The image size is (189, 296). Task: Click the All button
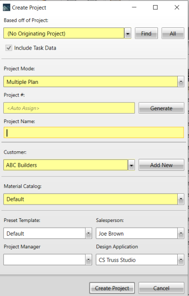pyautogui.click(x=173, y=33)
